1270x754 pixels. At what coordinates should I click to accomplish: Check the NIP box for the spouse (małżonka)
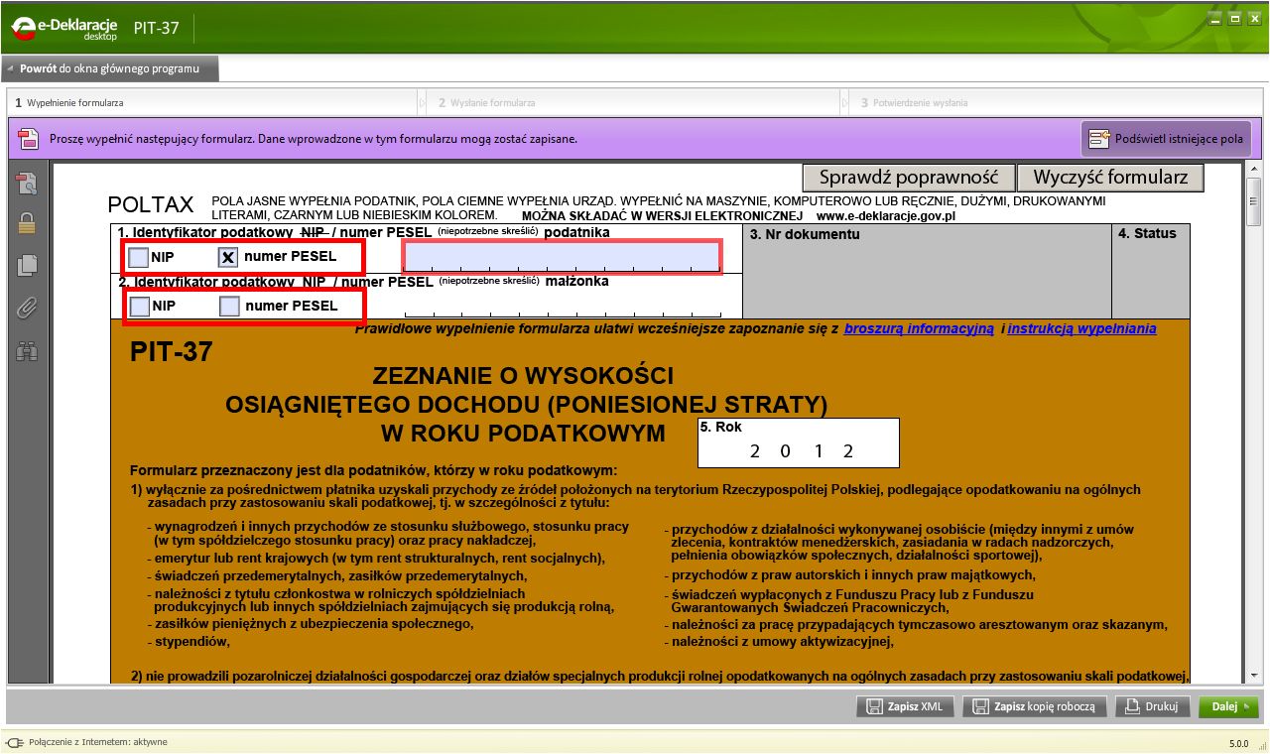pos(139,306)
